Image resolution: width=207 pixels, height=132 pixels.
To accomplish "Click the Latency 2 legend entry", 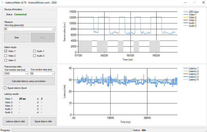I will pos(191,71).
